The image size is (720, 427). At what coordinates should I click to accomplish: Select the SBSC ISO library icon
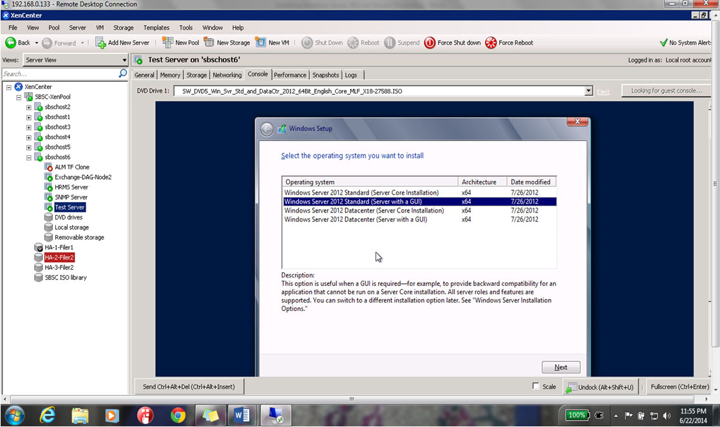(39, 278)
